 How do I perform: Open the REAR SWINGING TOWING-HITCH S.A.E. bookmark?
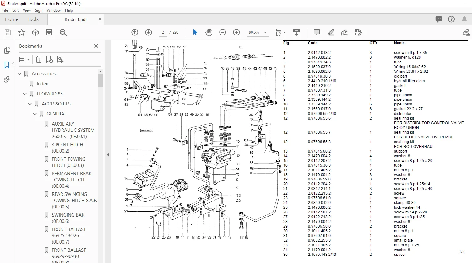click(74, 201)
